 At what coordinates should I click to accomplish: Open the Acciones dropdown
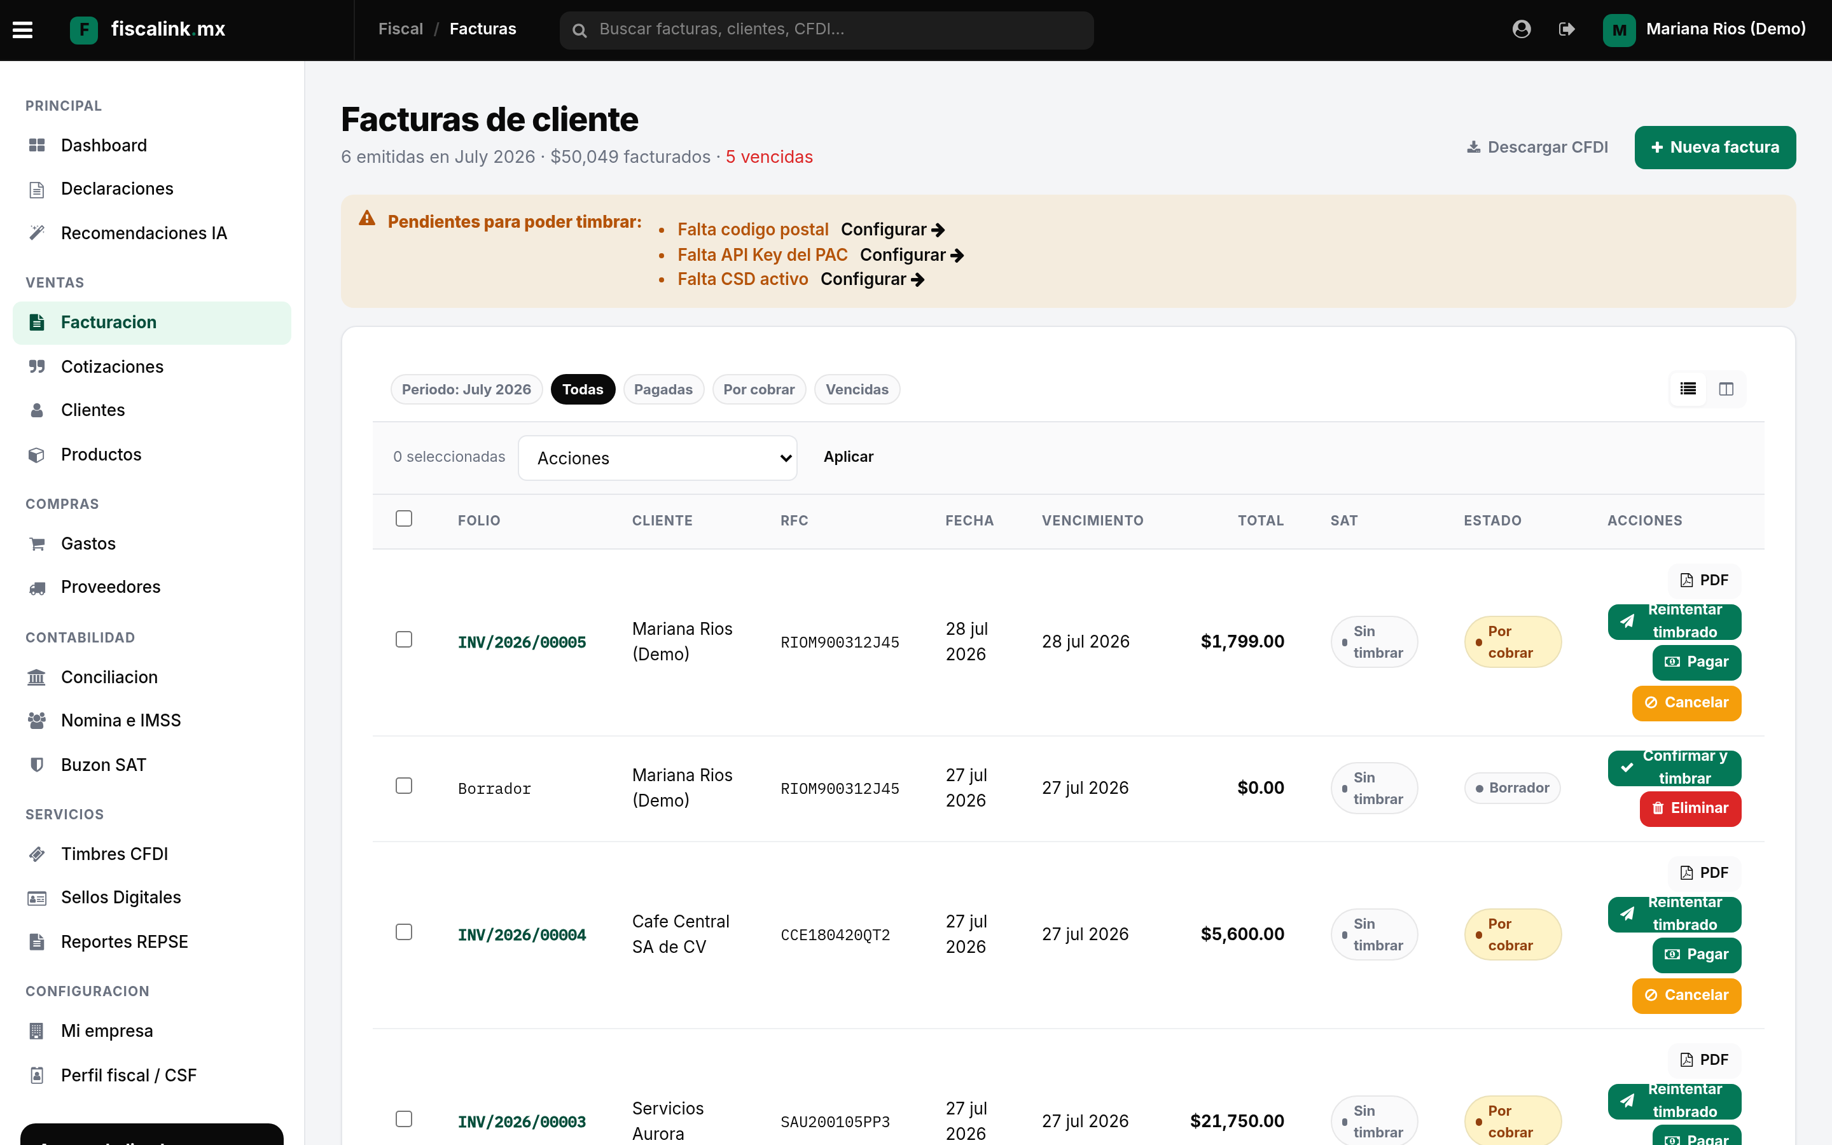point(657,458)
